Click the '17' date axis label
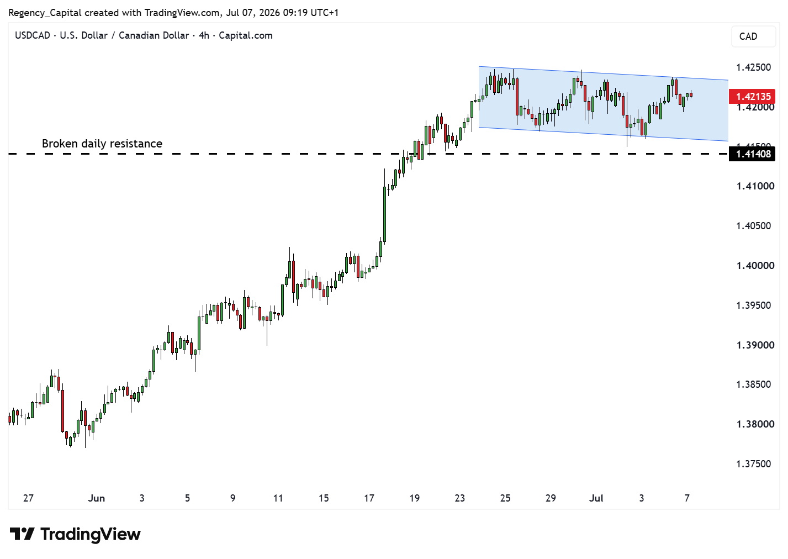788x559 pixels. (369, 498)
